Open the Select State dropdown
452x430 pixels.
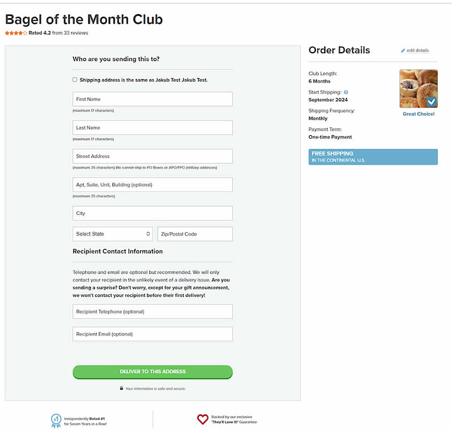113,234
